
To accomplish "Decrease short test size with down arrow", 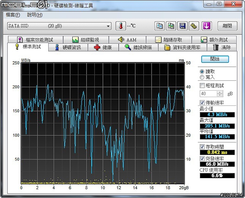I will pyautogui.click(x=220, y=95).
